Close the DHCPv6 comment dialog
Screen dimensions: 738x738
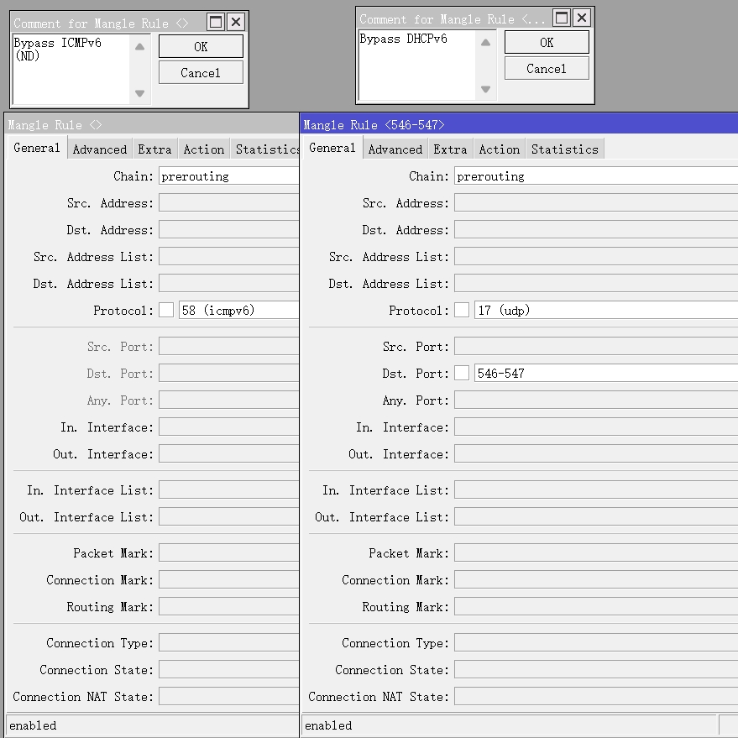tap(582, 18)
